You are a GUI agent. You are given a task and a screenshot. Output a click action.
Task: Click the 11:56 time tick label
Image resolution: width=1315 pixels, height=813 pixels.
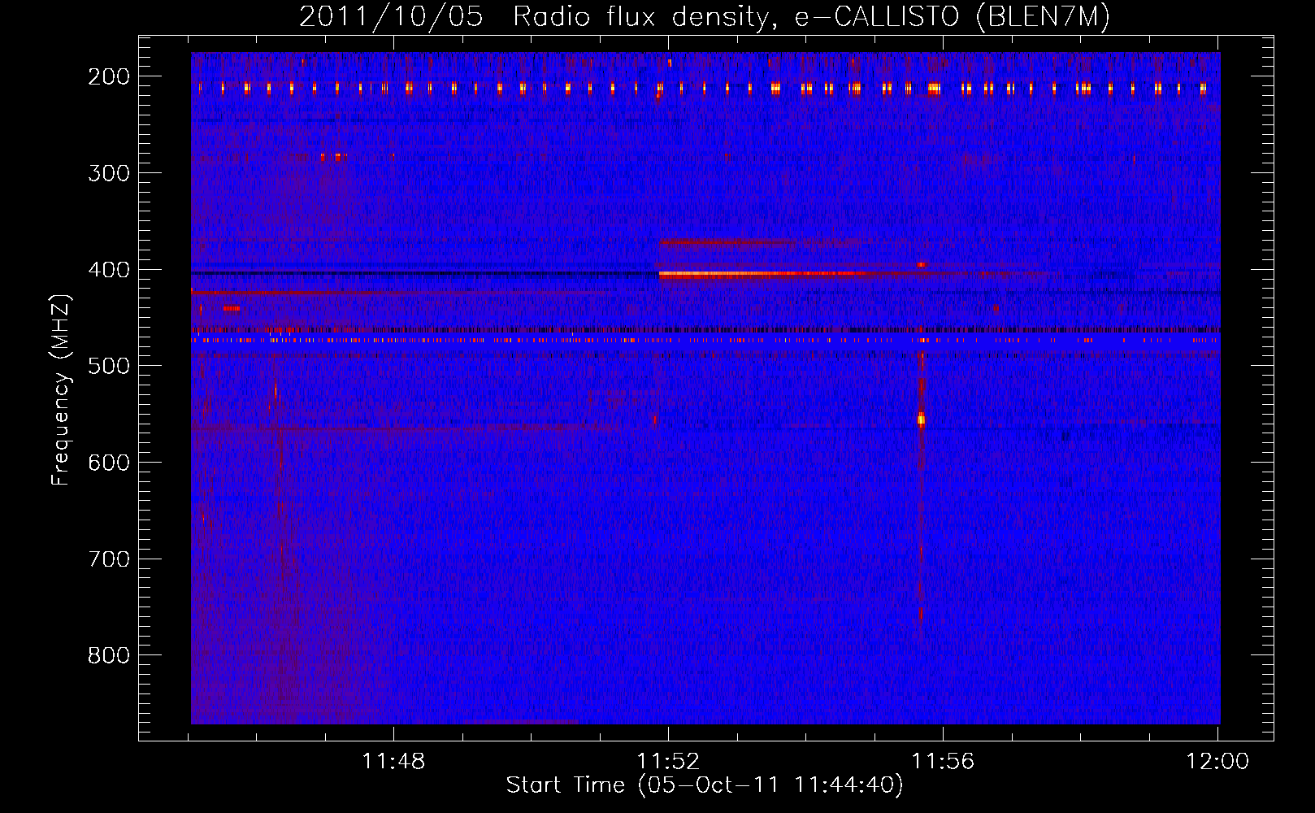coord(943,762)
